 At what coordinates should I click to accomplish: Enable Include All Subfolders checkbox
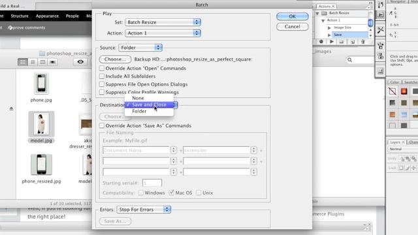pyautogui.click(x=102, y=76)
